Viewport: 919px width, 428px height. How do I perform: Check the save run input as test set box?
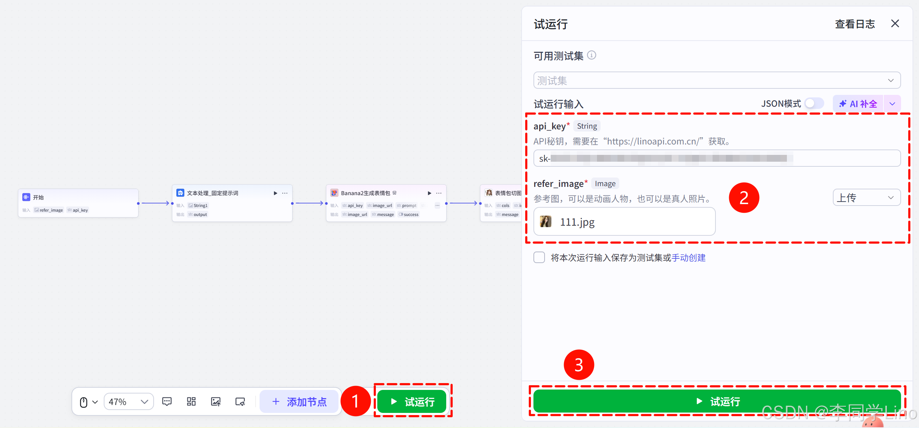[x=539, y=258]
